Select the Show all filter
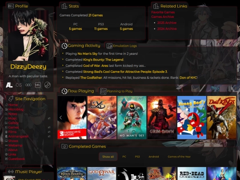 pos(108,156)
